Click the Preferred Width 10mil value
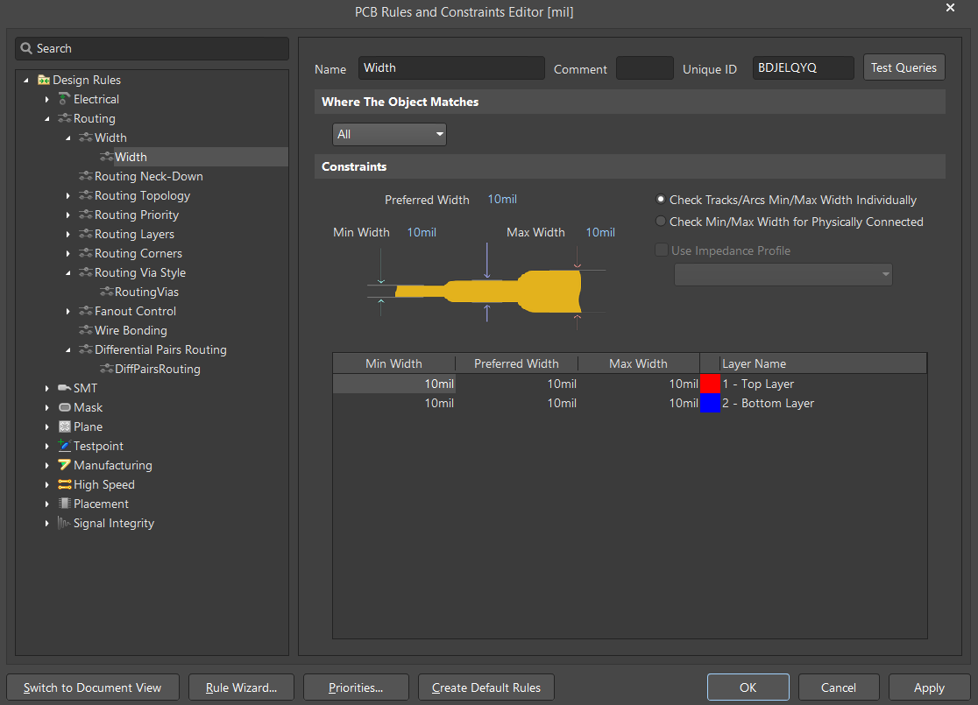The width and height of the screenshot is (978, 705). pyautogui.click(x=502, y=200)
